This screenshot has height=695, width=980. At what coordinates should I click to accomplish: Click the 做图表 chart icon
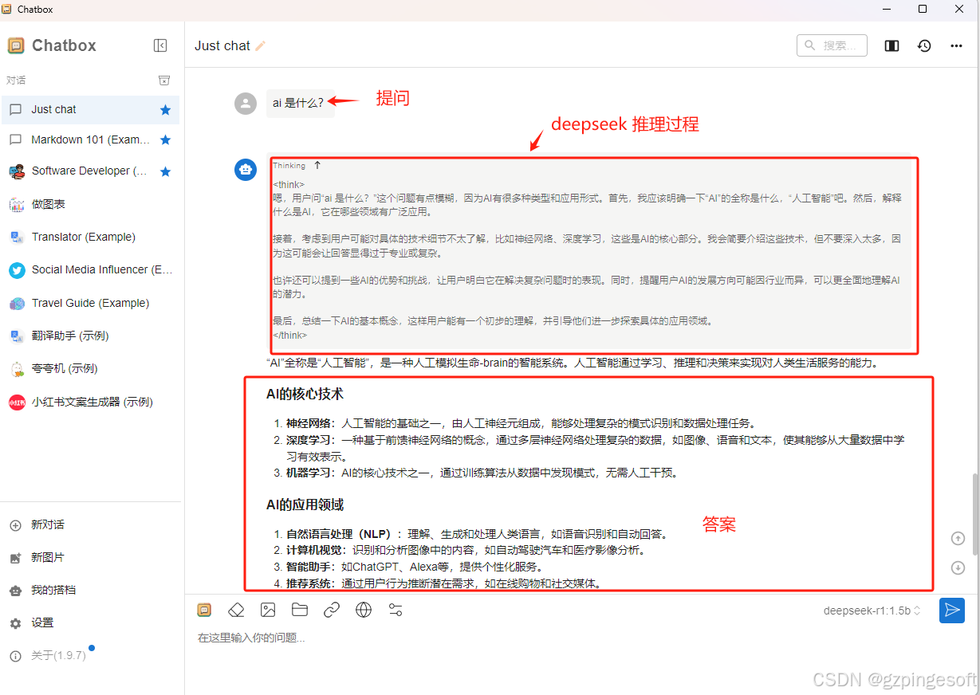pos(17,204)
